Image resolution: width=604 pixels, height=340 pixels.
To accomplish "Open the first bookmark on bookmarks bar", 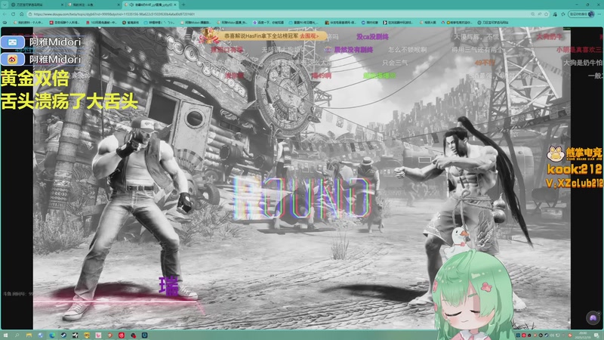I will pyautogui.click(x=30, y=23).
